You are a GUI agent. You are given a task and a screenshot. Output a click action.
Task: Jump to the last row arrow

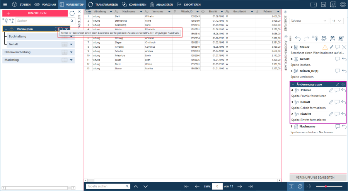(x=251, y=186)
